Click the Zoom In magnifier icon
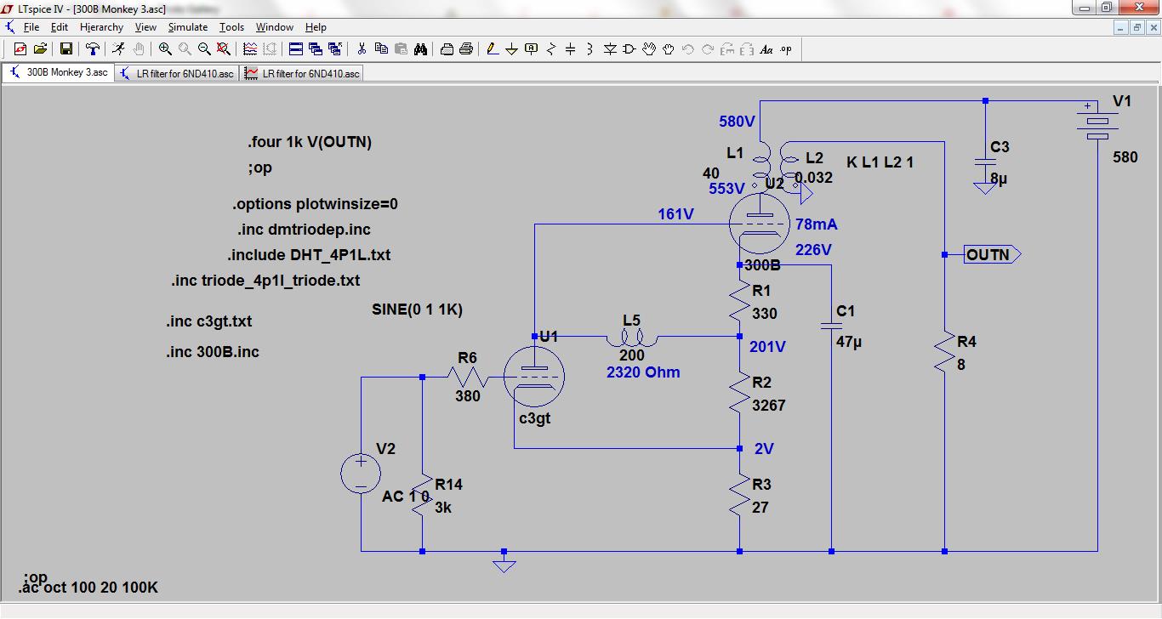This screenshot has width=1162, height=619. point(165,49)
